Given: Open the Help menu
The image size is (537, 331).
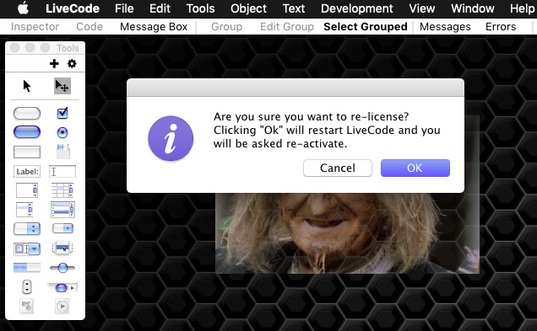Looking at the screenshot, I should click(x=523, y=8).
